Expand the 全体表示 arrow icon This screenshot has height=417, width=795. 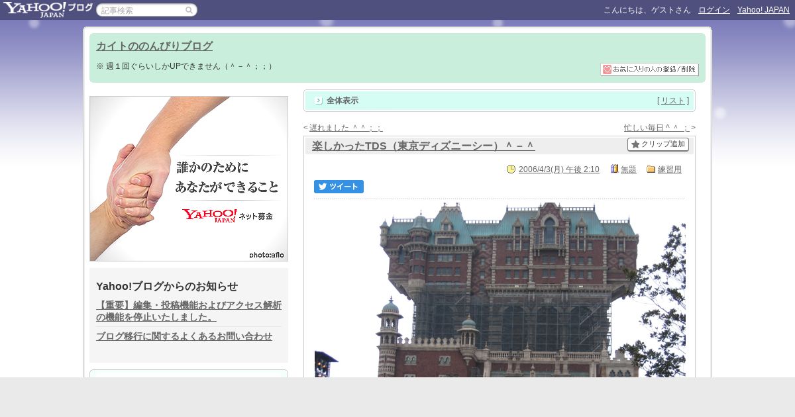point(319,101)
